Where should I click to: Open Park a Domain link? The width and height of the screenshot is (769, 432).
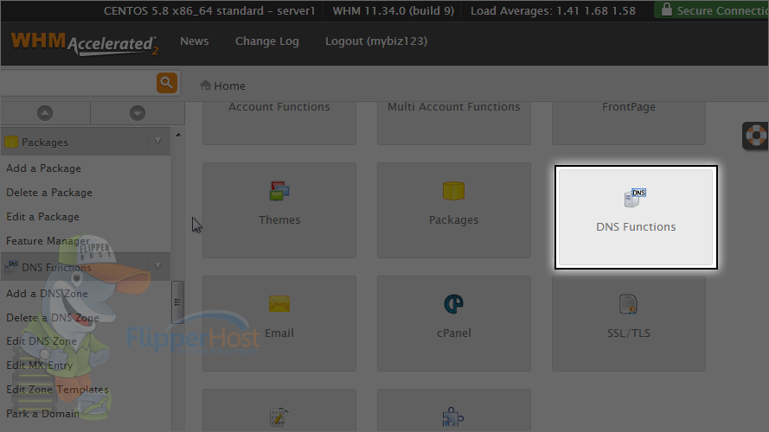click(42, 413)
